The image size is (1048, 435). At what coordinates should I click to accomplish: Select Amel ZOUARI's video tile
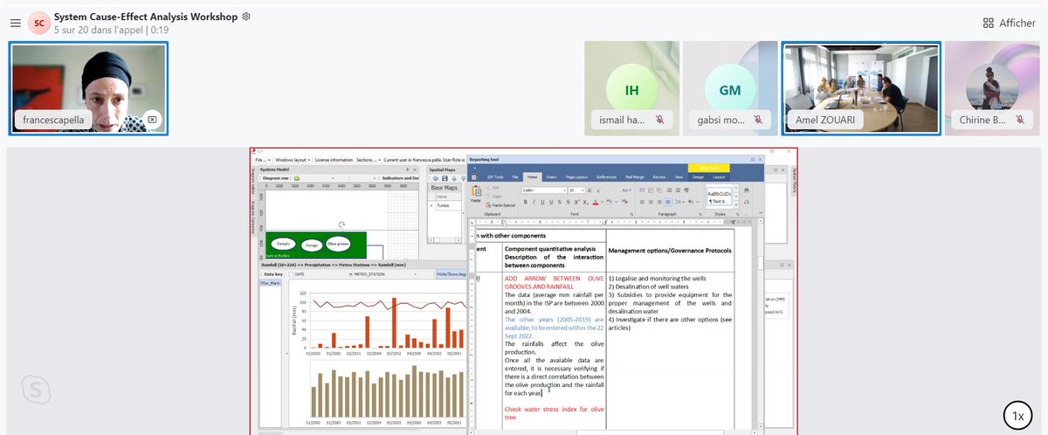click(861, 88)
